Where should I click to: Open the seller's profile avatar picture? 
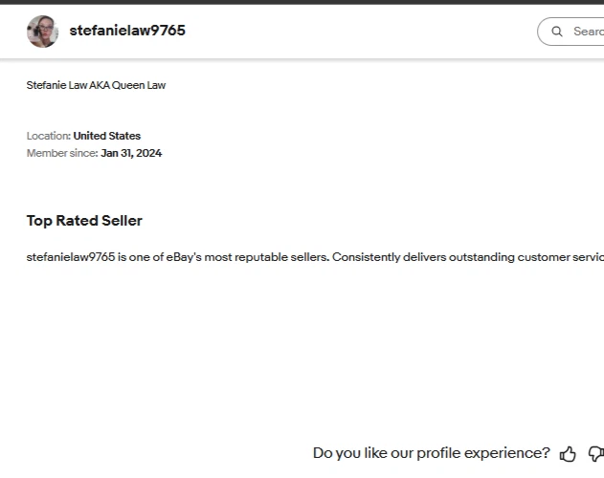42,32
